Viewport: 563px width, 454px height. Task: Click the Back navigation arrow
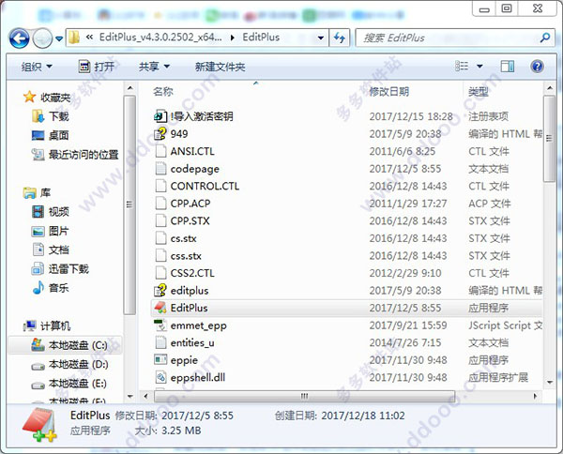(x=20, y=38)
